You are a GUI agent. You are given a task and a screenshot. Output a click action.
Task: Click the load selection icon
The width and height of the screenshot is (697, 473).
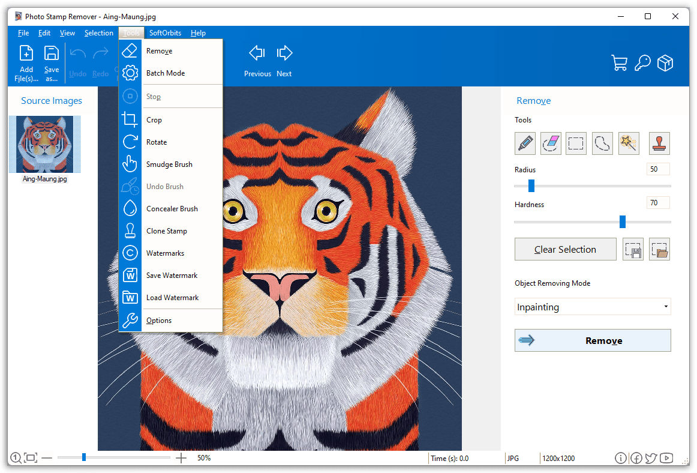click(x=659, y=249)
